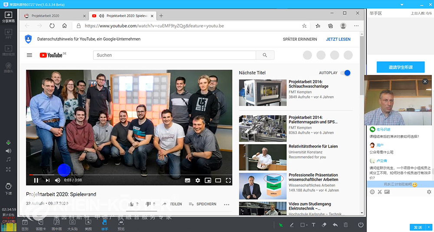Screen dimensions: 434x232
Task: Open the emoji picker in chat
Action: point(372,192)
